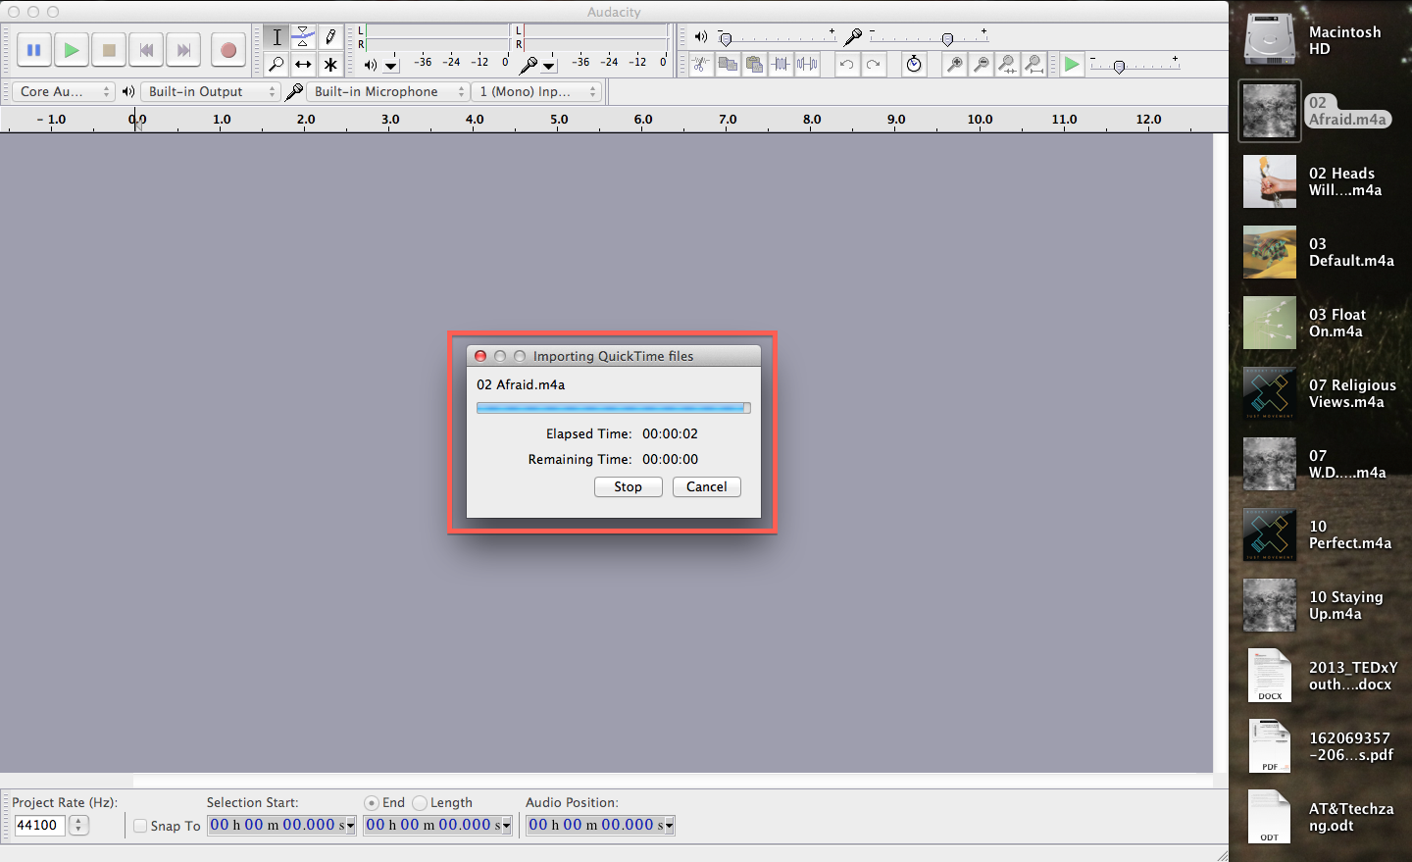Select the 03 Float On.m4a desktop file
Image resolution: width=1412 pixels, height=862 pixels.
[1270, 323]
